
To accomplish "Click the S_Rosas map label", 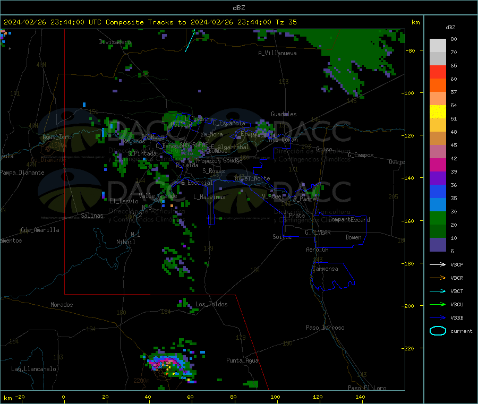I will point(214,171).
